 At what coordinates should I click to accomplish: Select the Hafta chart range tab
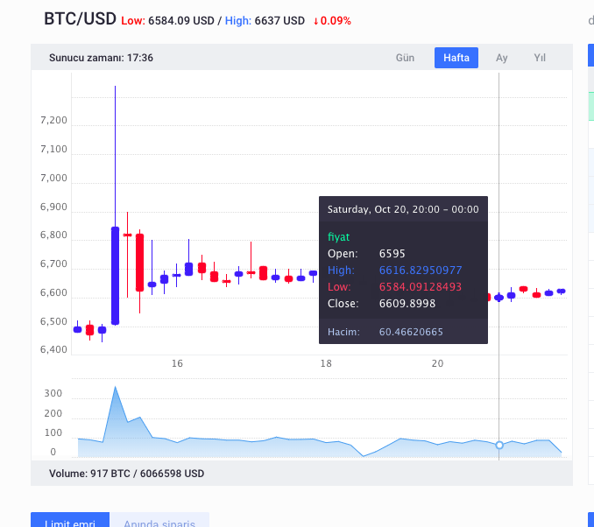click(456, 58)
